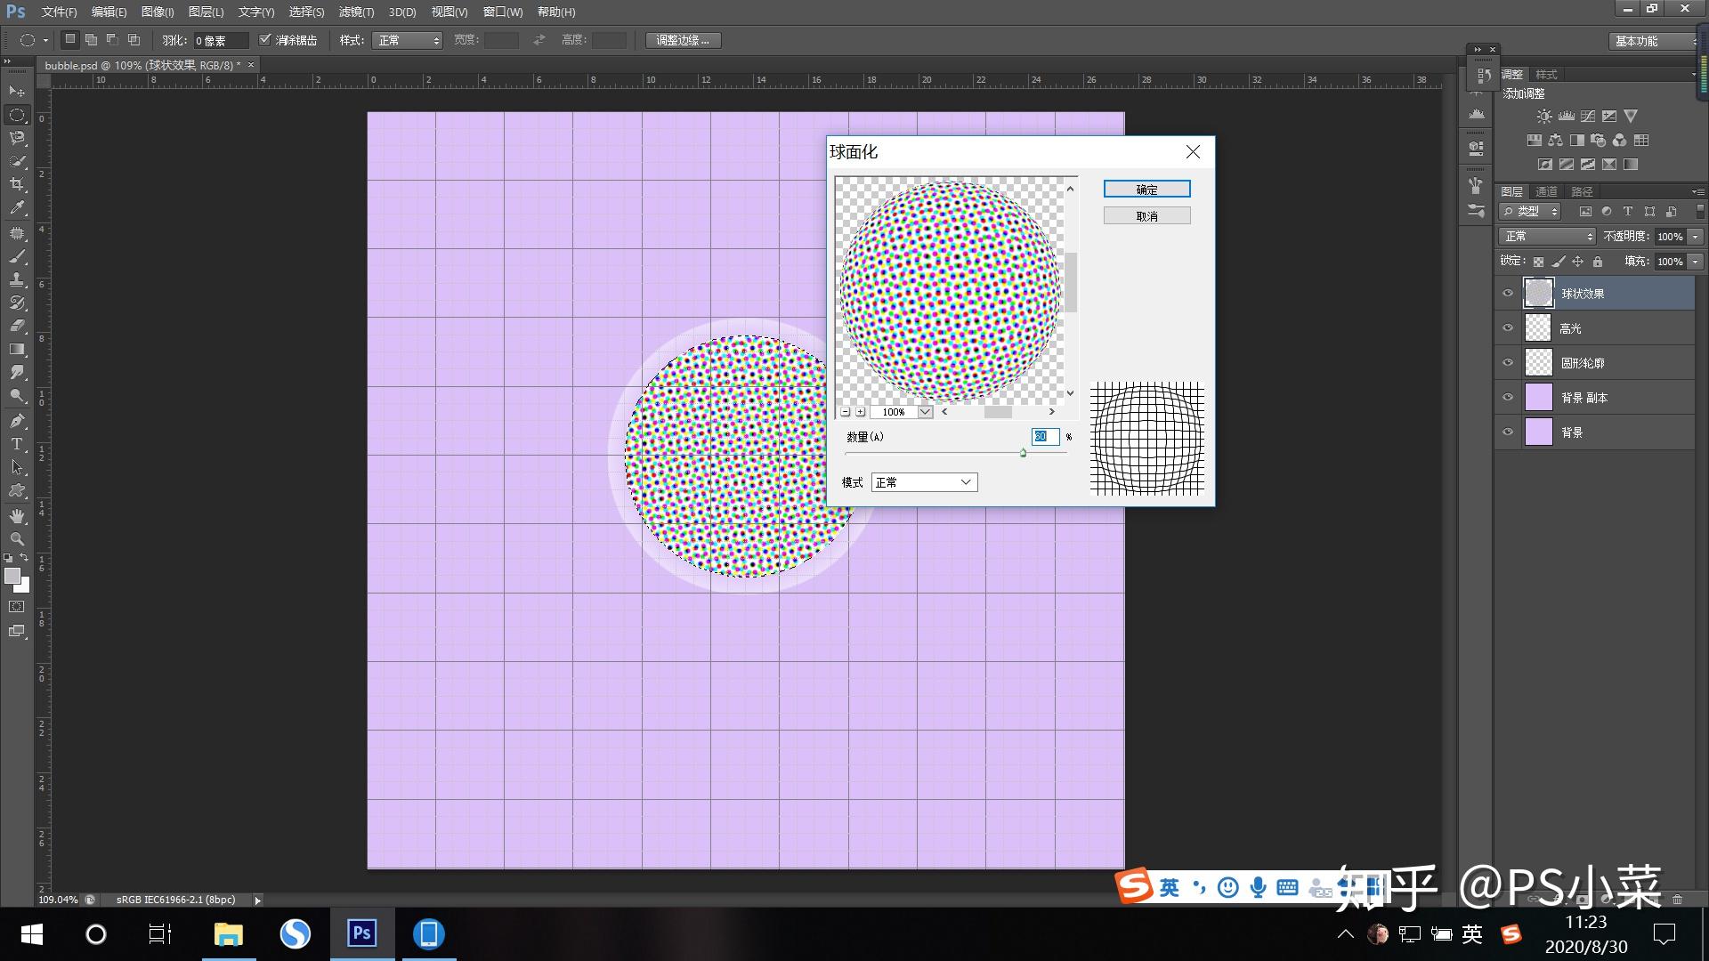Click the 数量 percent input field
The width and height of the screenshot is (1709, 961).
tap(1045, 436)
